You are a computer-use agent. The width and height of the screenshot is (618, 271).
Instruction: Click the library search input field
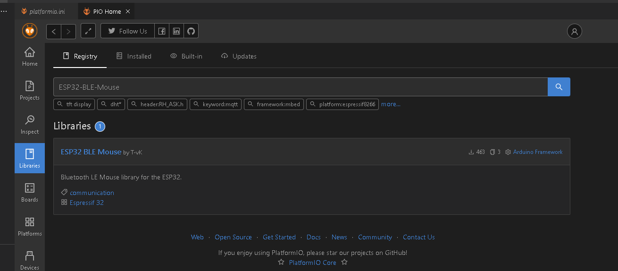point(301,87)
